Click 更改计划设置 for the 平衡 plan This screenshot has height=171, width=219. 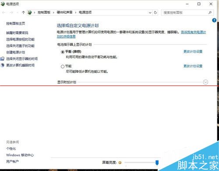tap(193, 51)
